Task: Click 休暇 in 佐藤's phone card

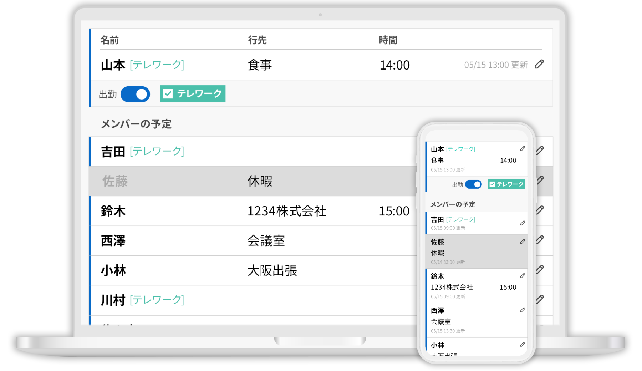Action: (438, 253)
